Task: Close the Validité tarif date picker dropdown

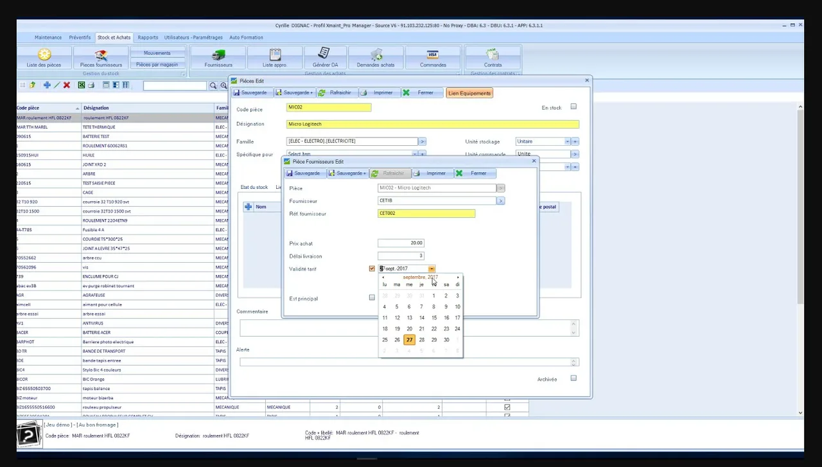Action: 432,269
